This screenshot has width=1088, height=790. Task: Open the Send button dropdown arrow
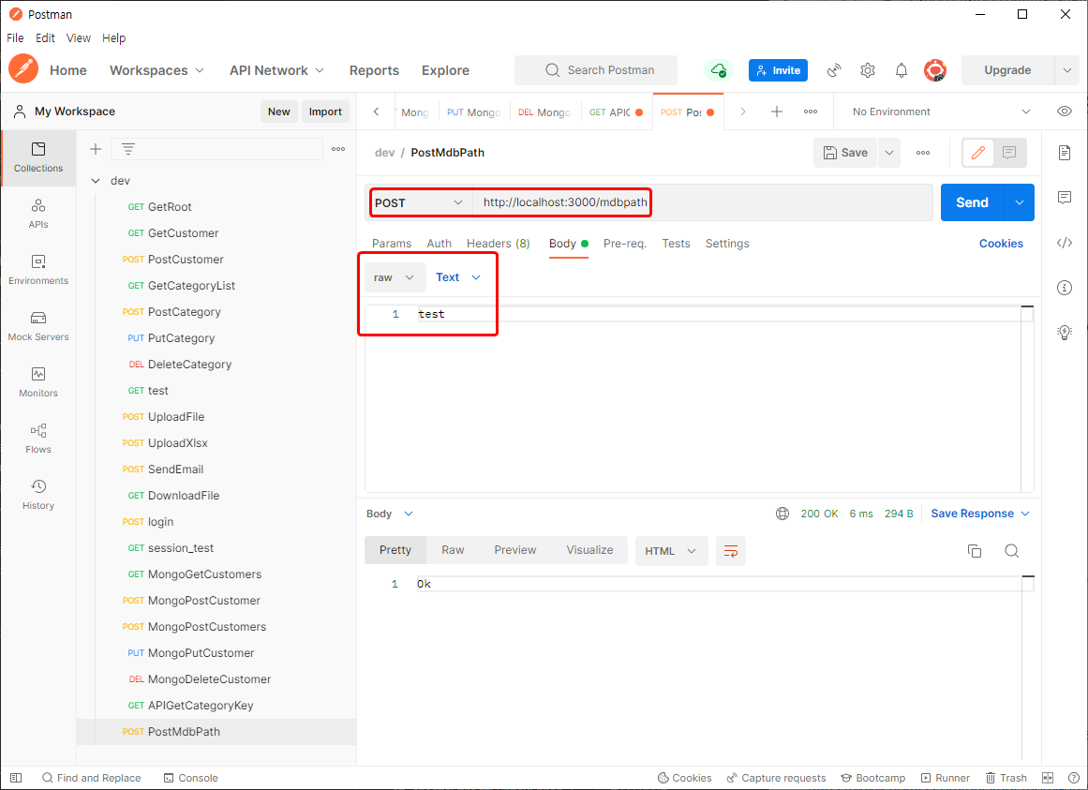(1020, 202)
